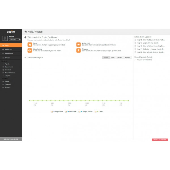Click 'A cool way to visualize all your web visitors'
Viewport: 170px width, 170px height.
[47, 51]
